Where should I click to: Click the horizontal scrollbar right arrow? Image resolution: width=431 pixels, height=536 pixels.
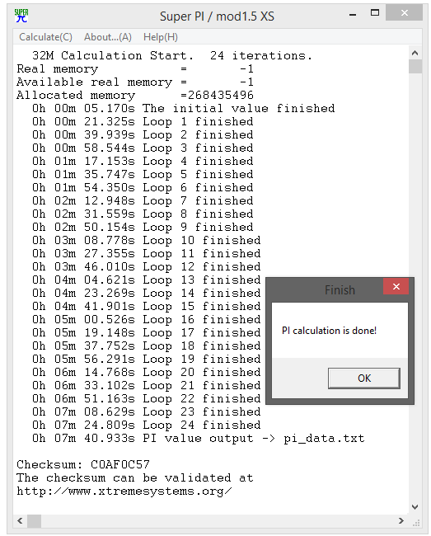pyautogui.click(x=401, y=521)
